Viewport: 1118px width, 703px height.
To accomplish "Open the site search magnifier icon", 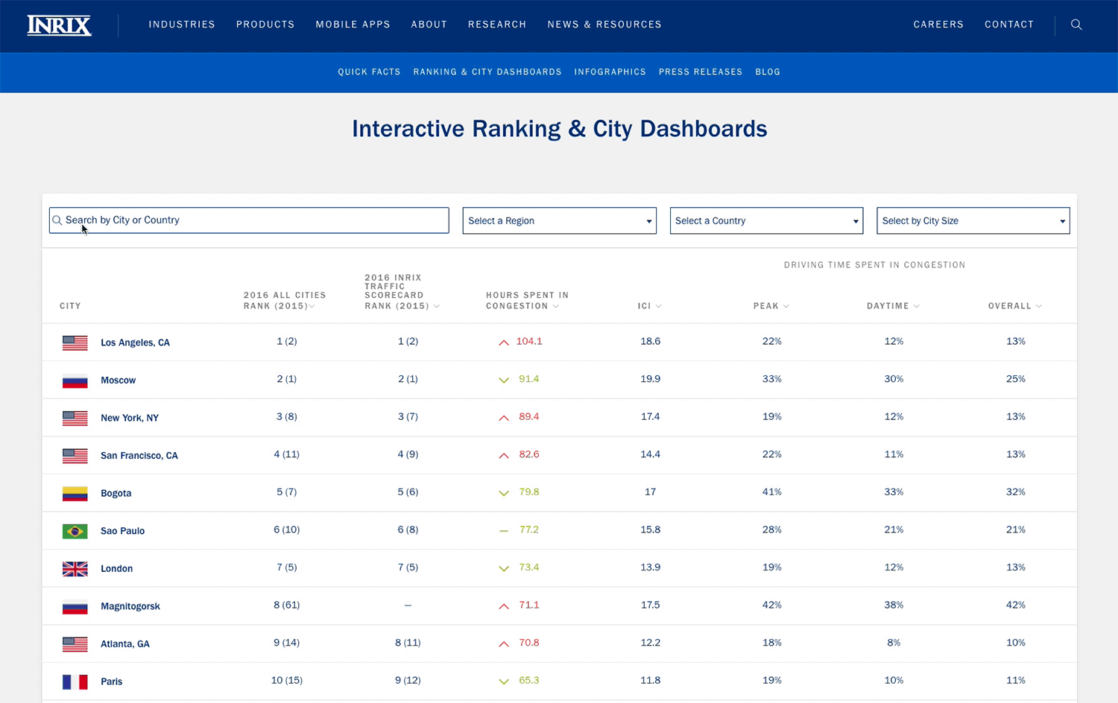I will tap(1076, 25).
